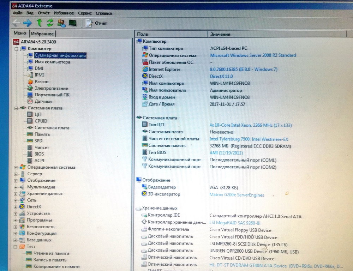Click the green monitor toolbar icon
This screenshot has width=353, height=271.
click(x=72, y=22)
